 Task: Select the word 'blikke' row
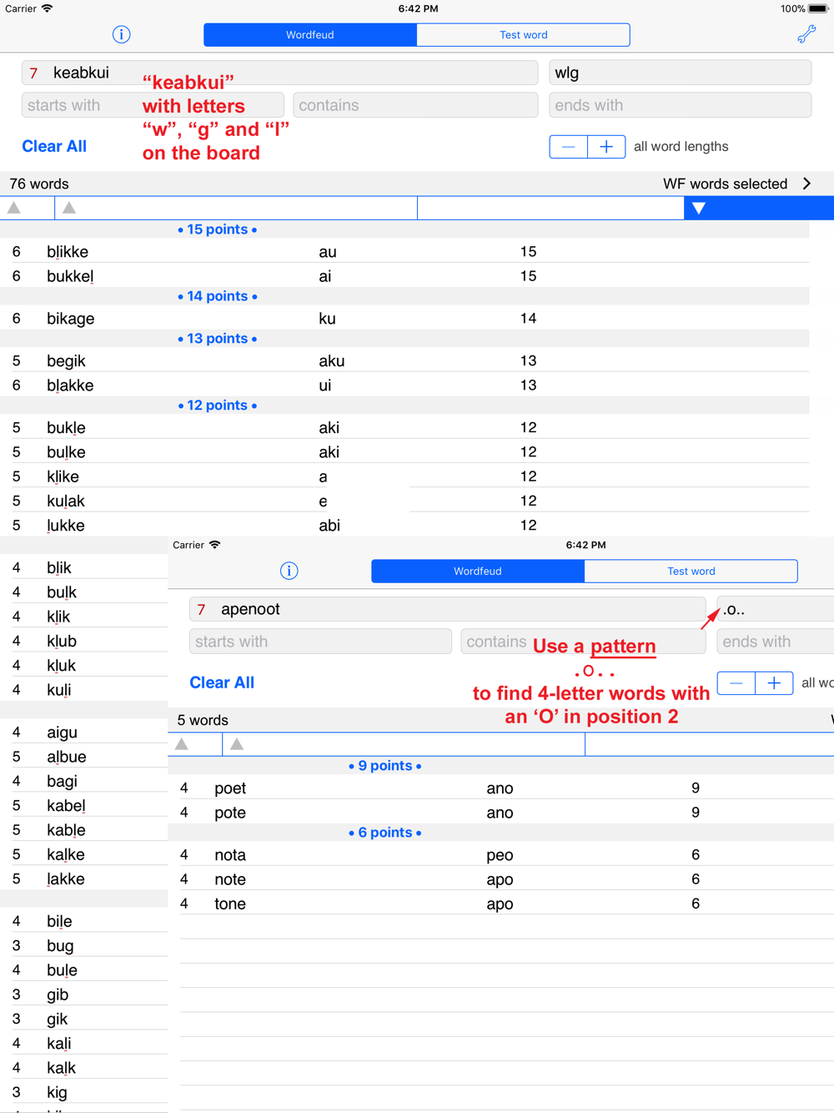(404, 252)
